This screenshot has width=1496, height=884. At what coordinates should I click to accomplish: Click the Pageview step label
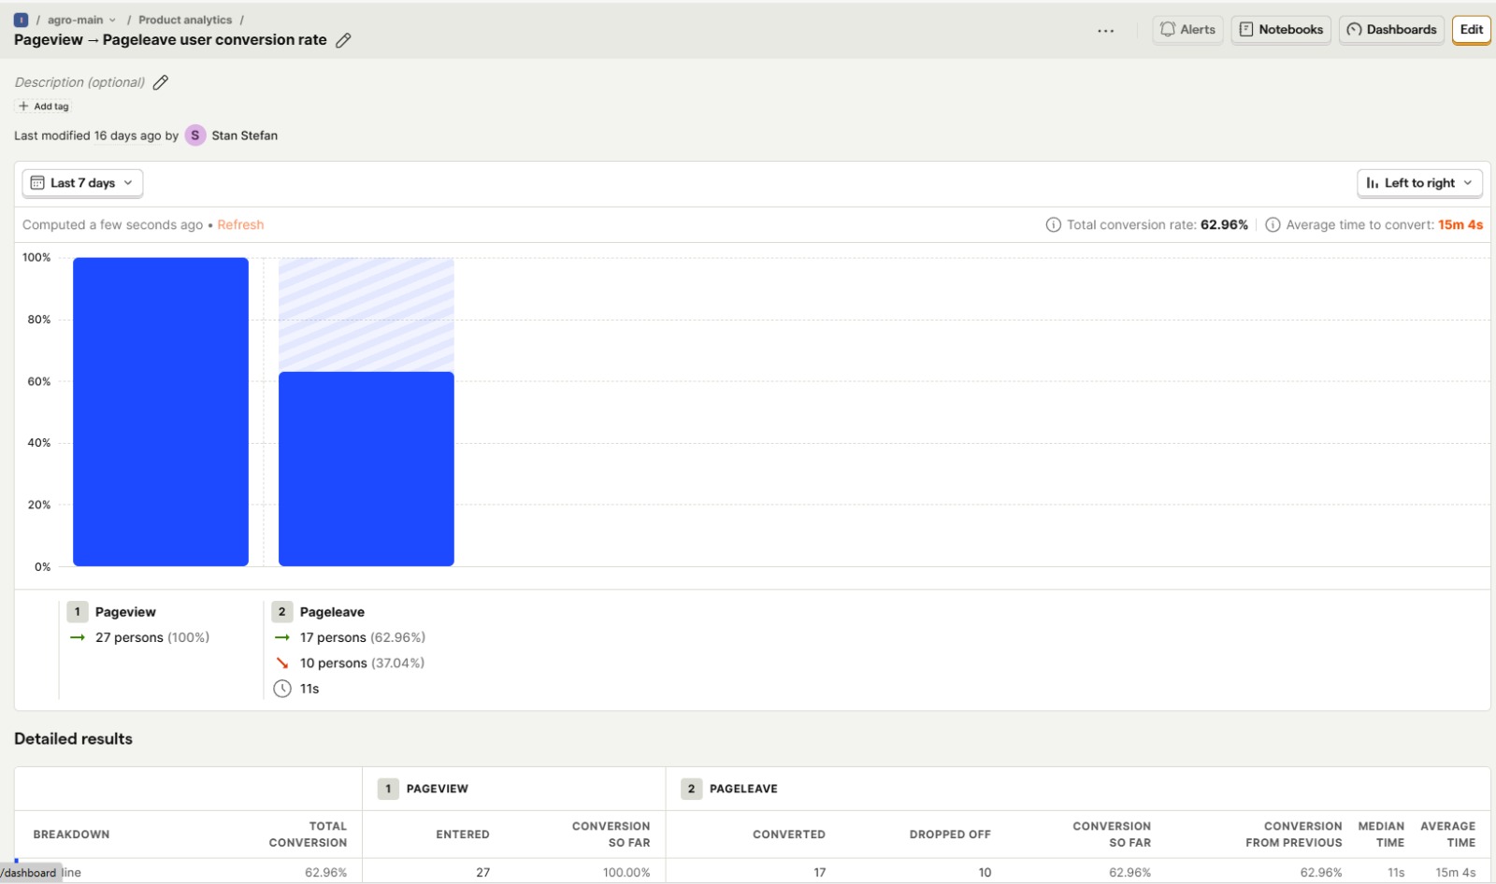(x=125, y=612)
